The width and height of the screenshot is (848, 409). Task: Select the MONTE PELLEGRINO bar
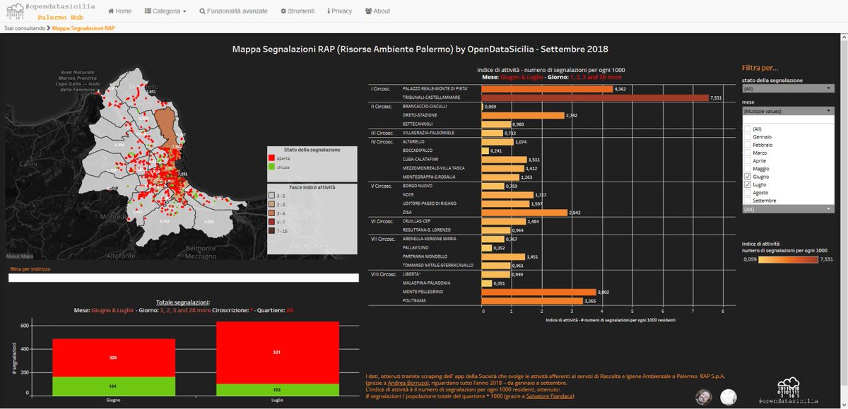click(539, 291)
